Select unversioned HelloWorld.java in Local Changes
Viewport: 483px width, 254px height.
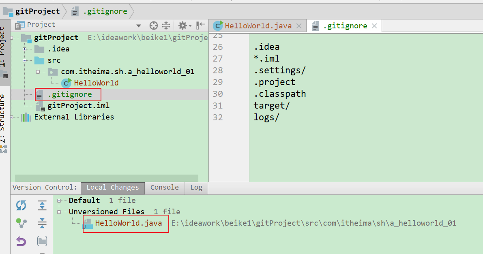coord(128,223)
